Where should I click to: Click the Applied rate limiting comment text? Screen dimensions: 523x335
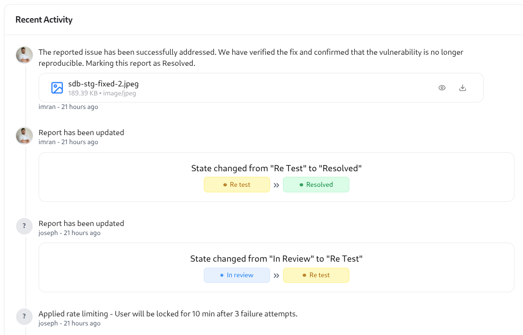(168, 314)
